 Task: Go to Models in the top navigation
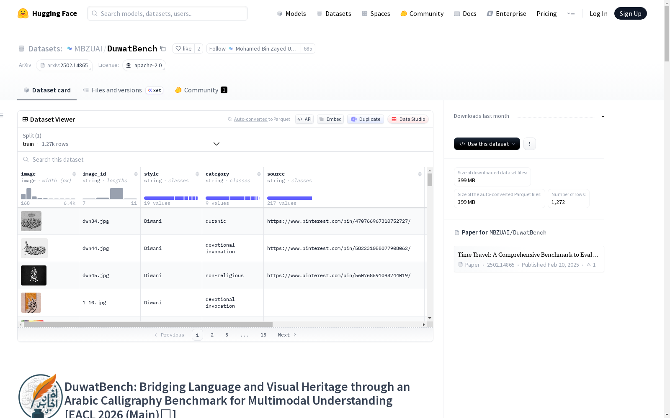(x=291, y=13)
